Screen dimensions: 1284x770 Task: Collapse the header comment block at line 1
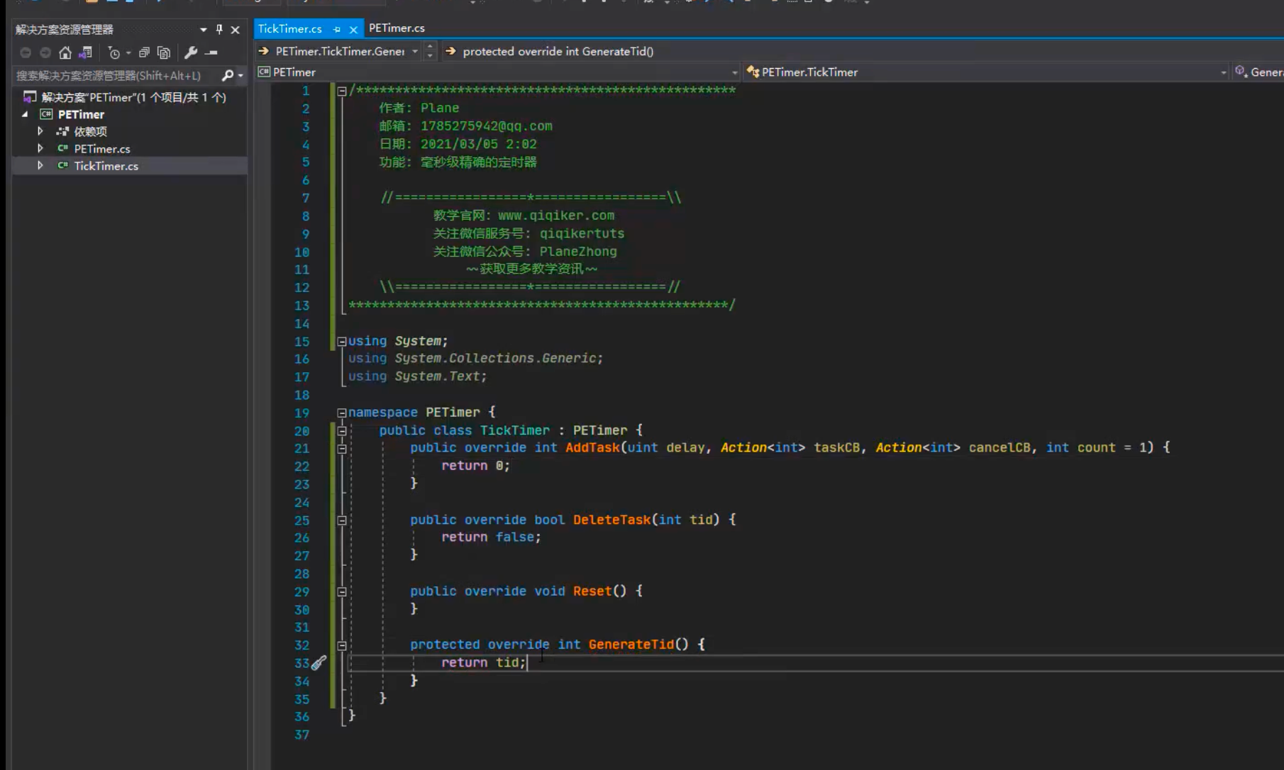pos(342,91)
